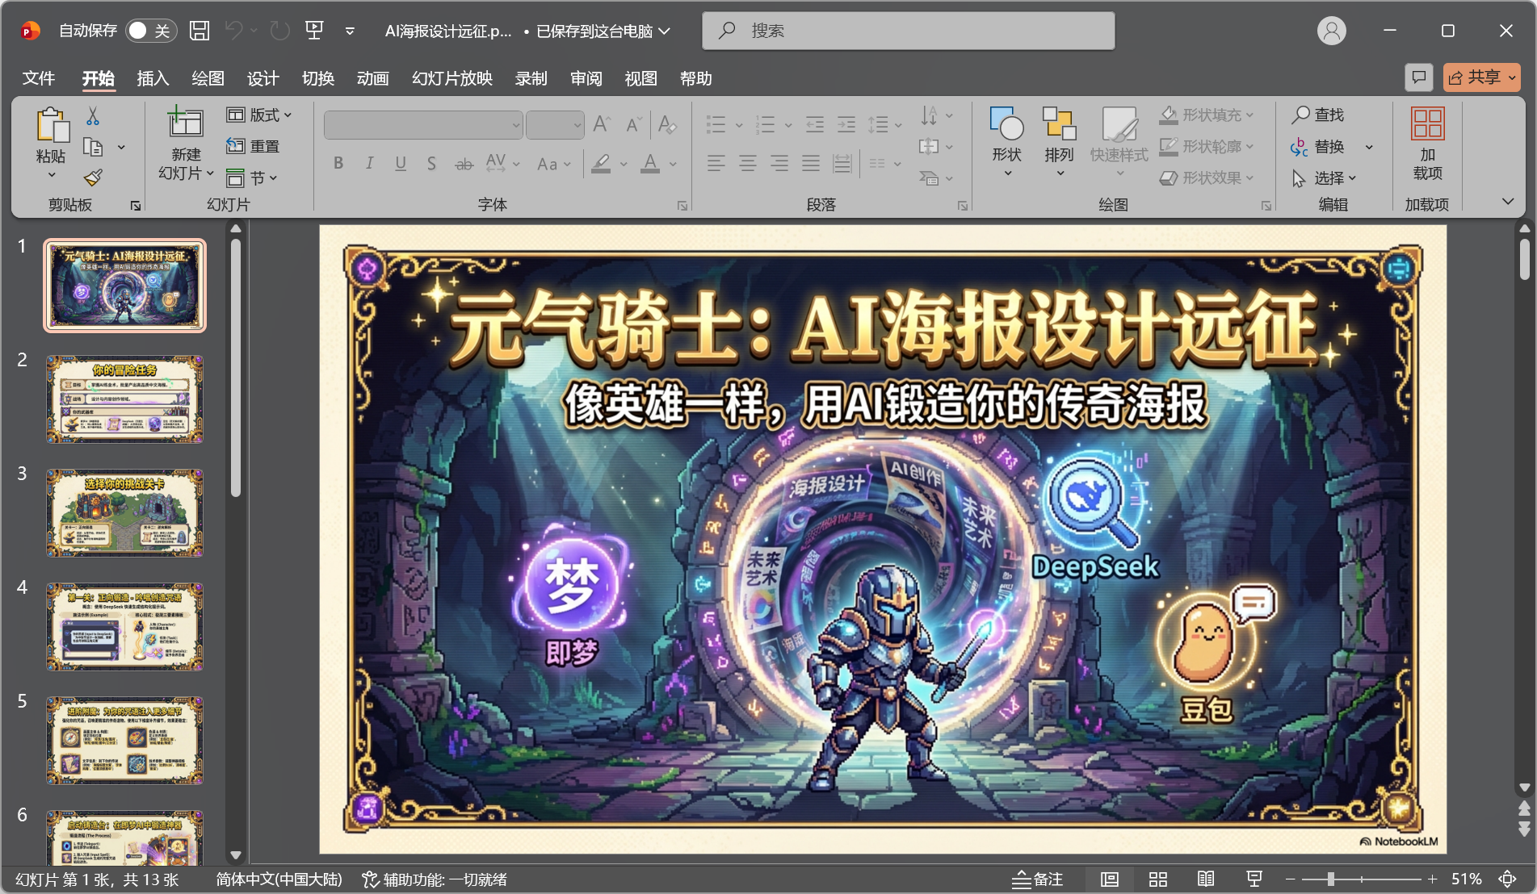Switch to the 设计 tab
Image resolution: width=1537 pixels, height=894 pixels.
[x=262, y=78]
